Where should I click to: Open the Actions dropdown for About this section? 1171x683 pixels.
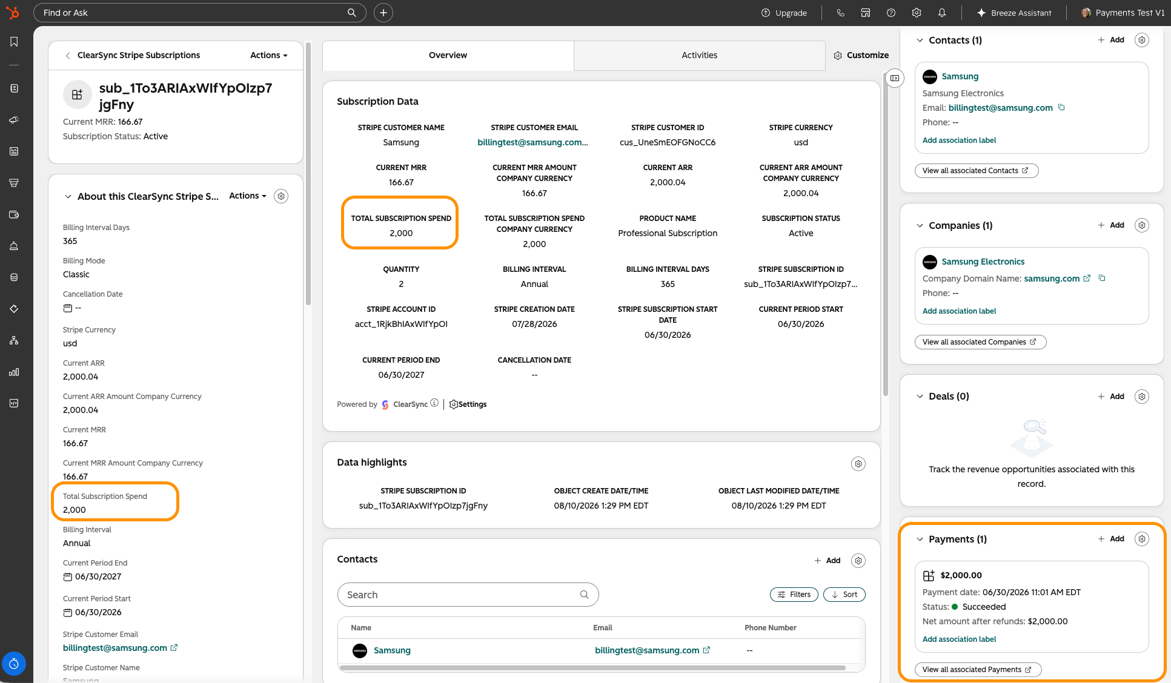[x=248, y=196]
